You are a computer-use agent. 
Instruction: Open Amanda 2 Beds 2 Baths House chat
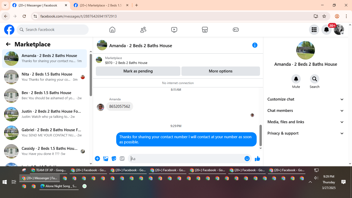pos(45,59)
